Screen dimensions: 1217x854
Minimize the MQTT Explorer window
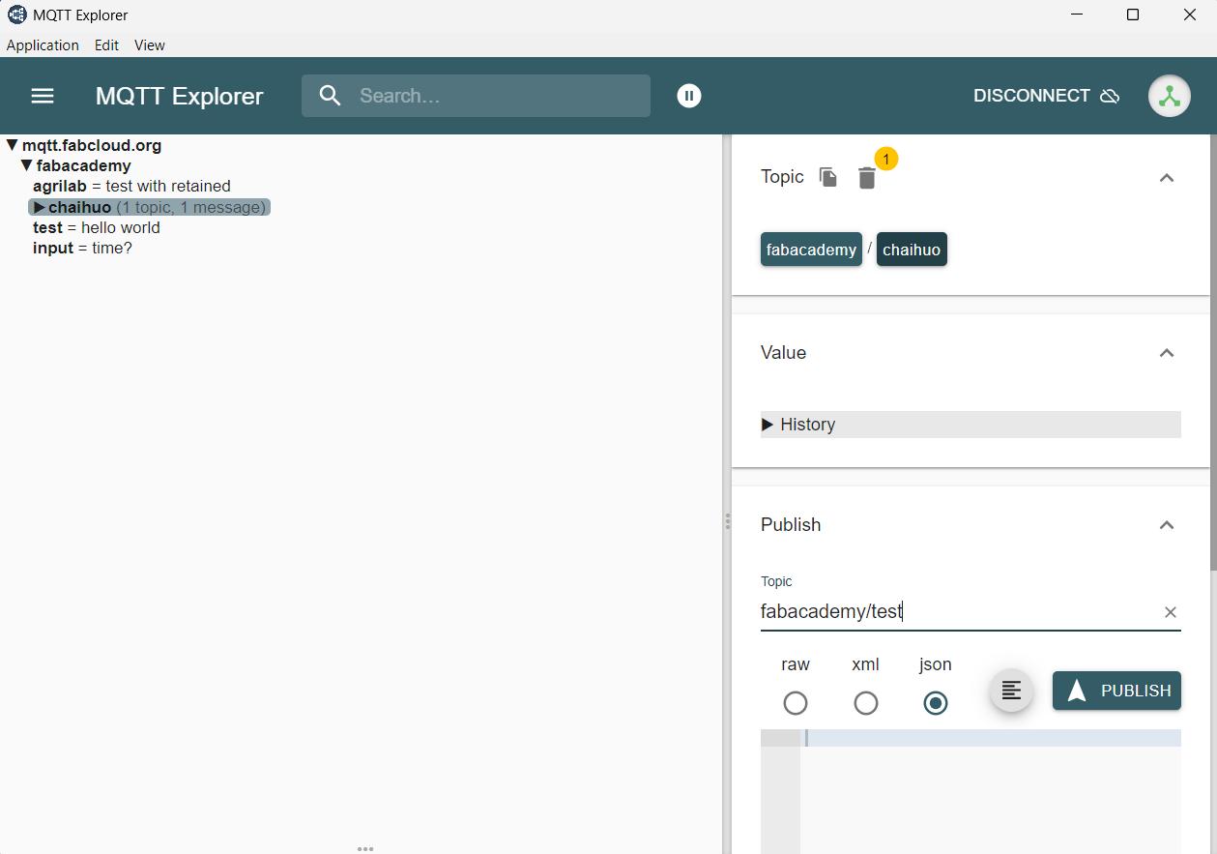(1077, 15)
